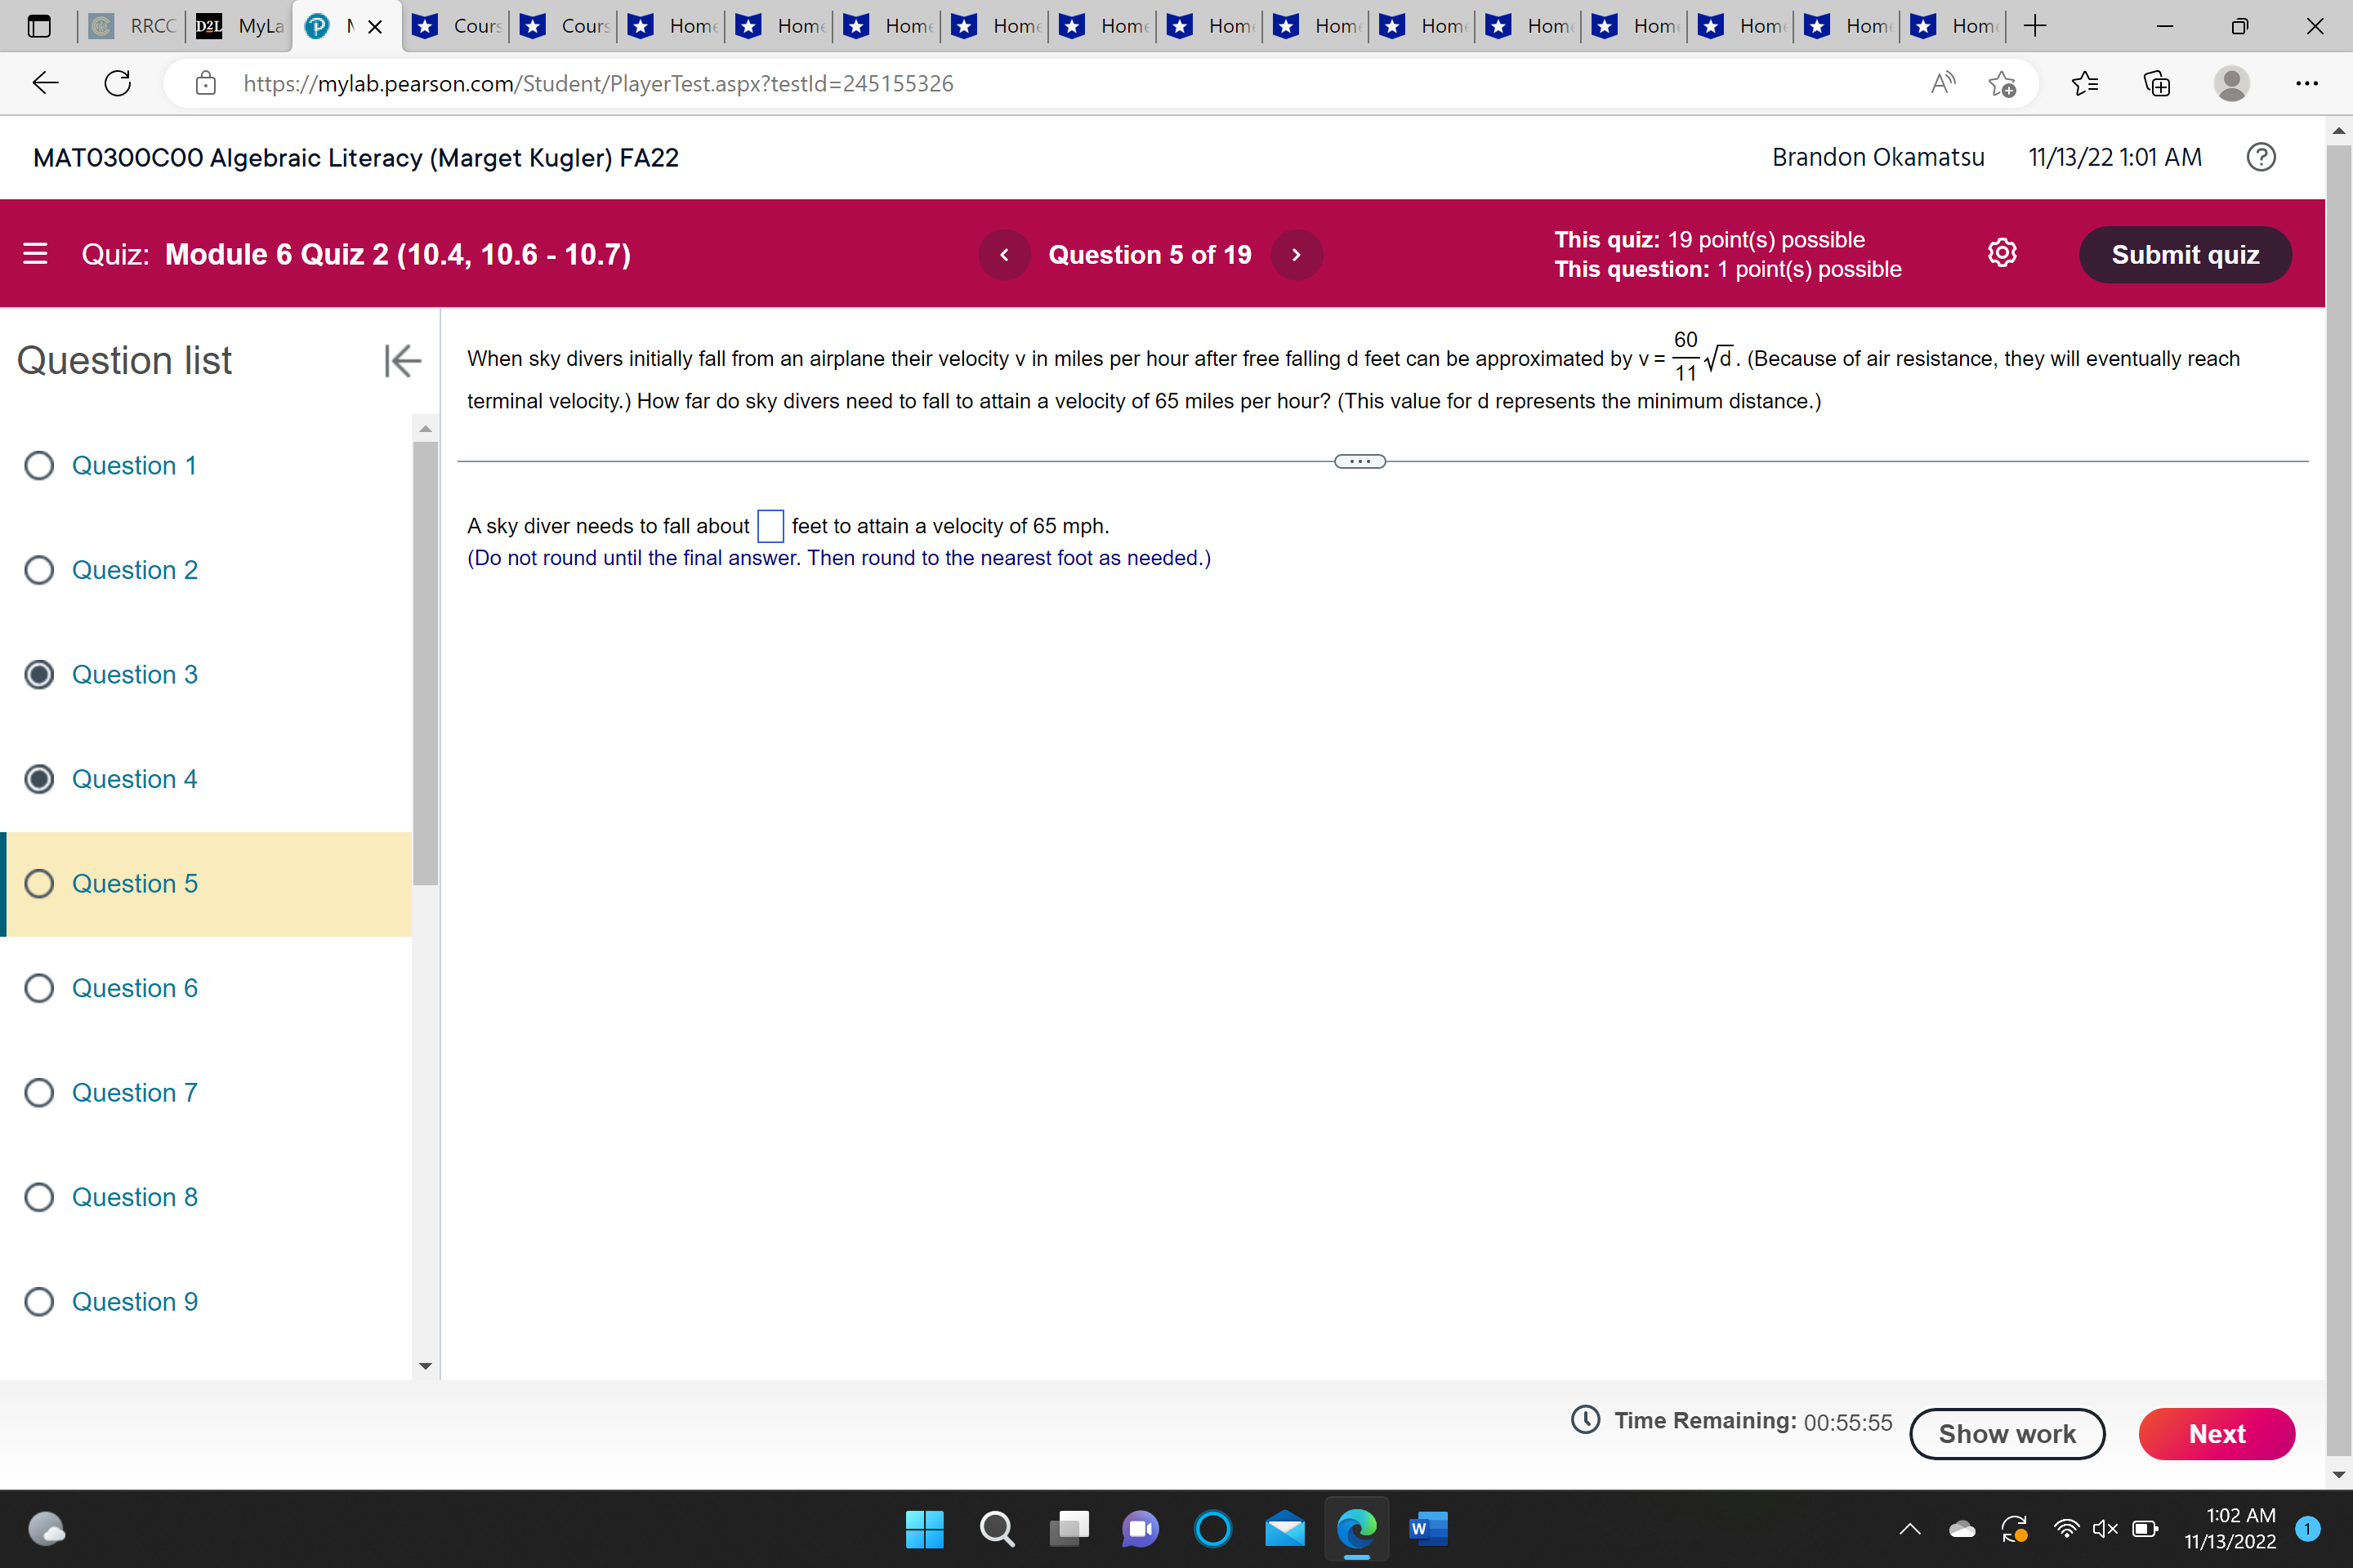
Task: Click the help question mark icon
Action: [x=2261, y=157]
